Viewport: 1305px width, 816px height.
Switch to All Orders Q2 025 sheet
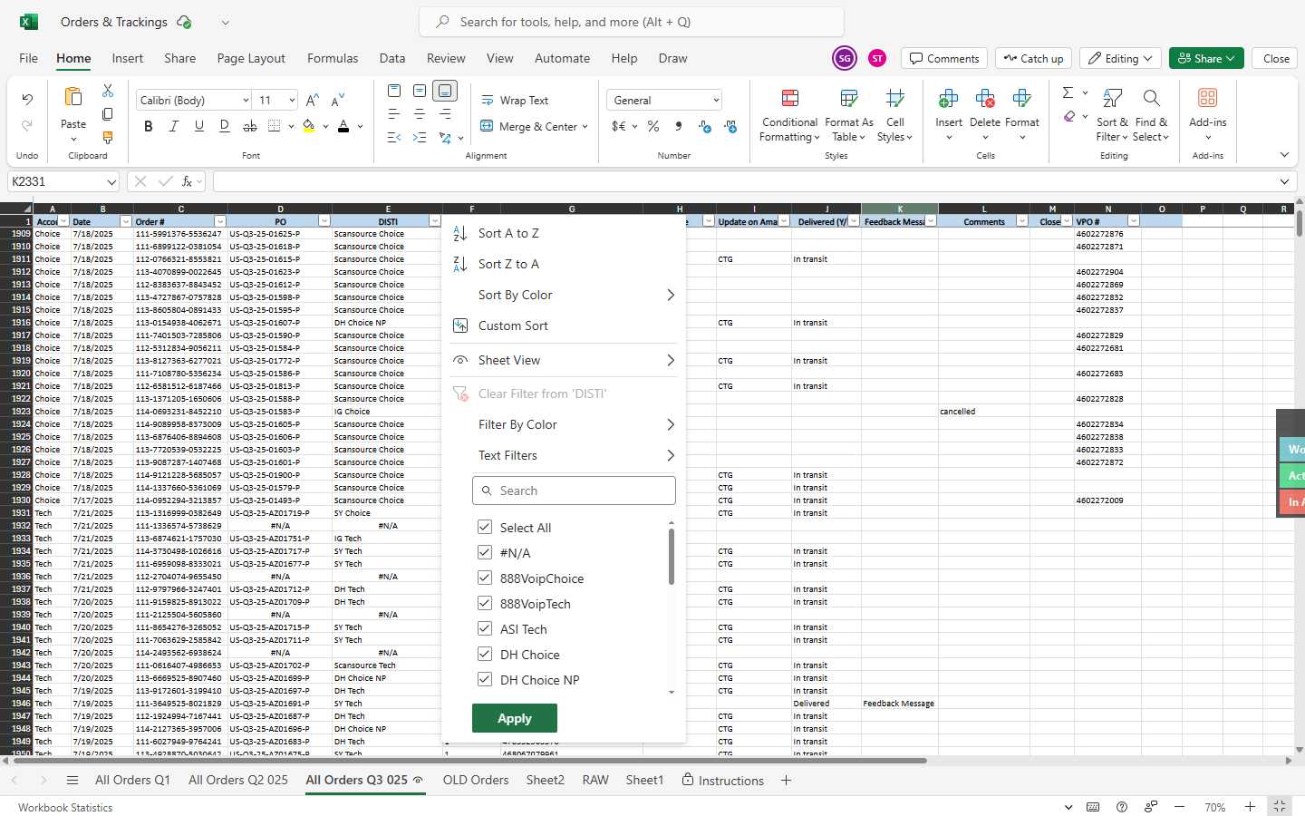238,780
